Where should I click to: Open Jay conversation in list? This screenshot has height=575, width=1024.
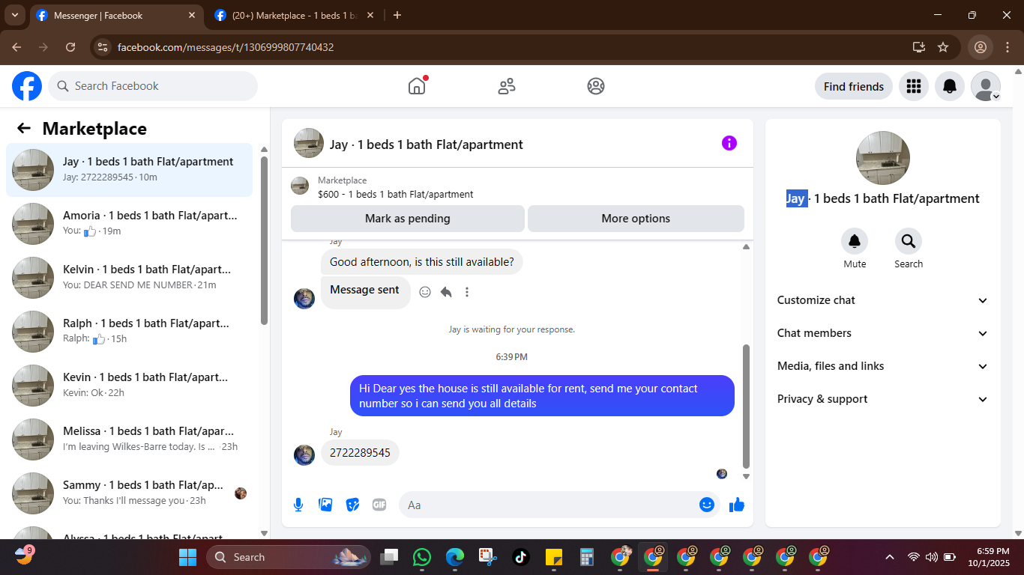click(x=129, y=170)
